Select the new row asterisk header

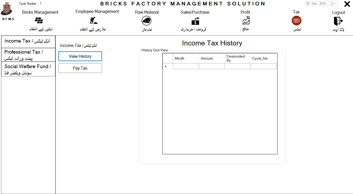coord(168,66)
